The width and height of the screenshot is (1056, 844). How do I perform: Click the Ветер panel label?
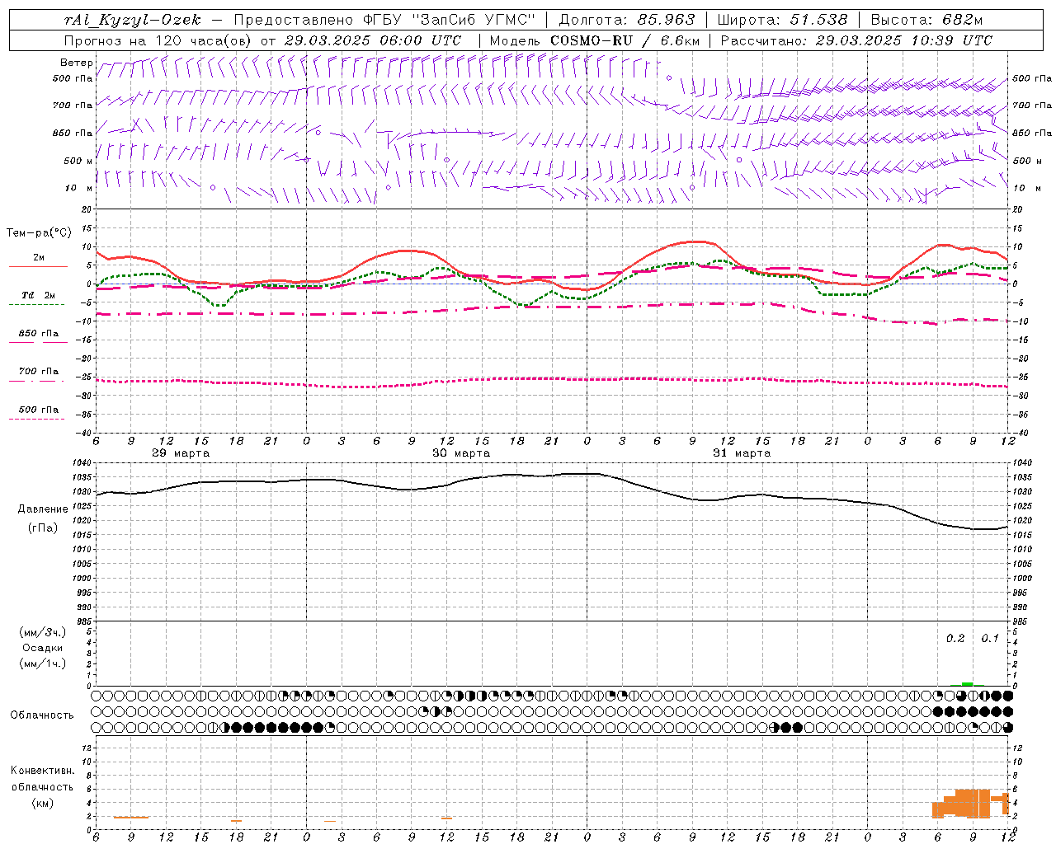76,63
